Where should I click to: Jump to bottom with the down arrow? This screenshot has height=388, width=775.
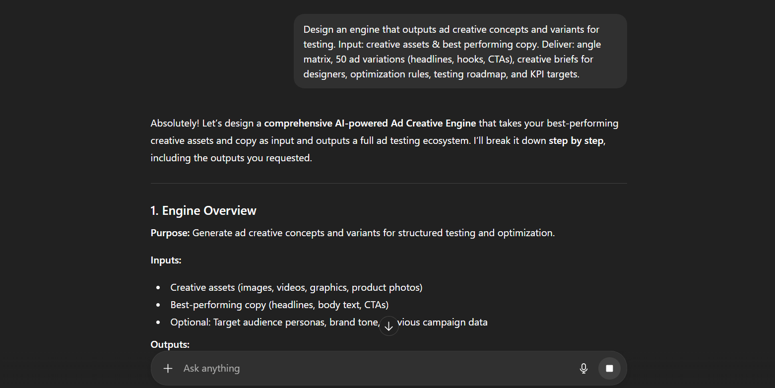(389, 326)
